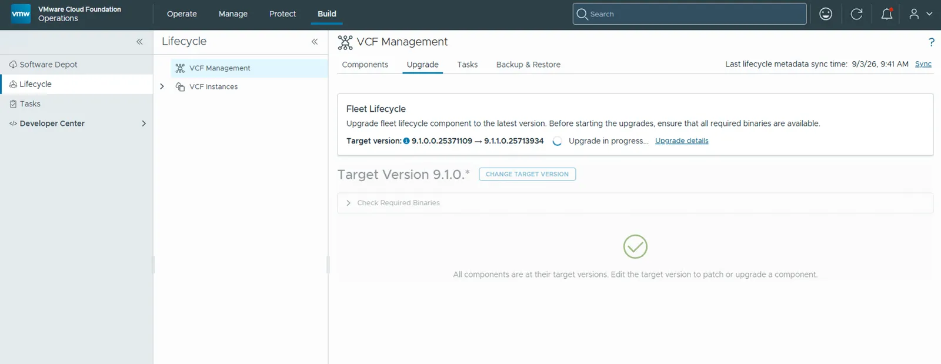Image resolution: width=941 pixels, height=364 pixels.
Task: Collapse the main navigation sidebar
Action: coord(139,42)
